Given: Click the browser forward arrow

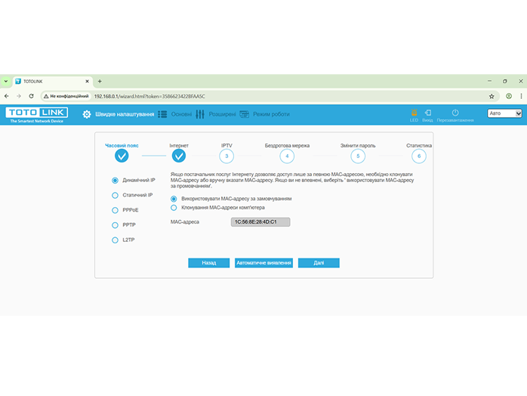Looking at the screenshot, I should [x=19, y=96].
